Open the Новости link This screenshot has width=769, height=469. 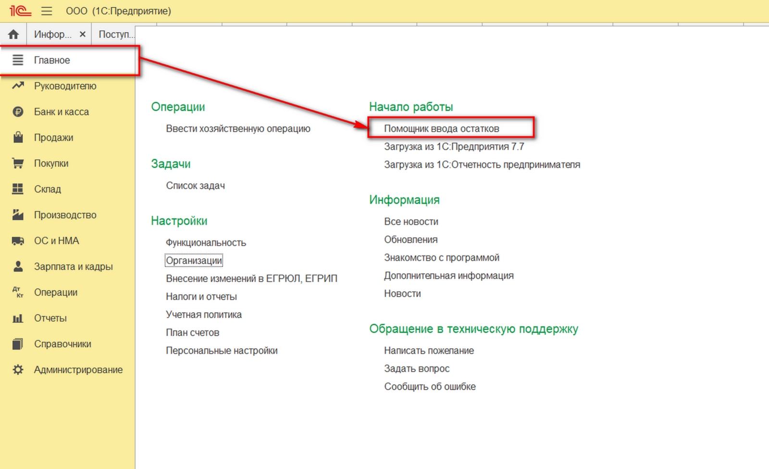(x=403, y=293)
